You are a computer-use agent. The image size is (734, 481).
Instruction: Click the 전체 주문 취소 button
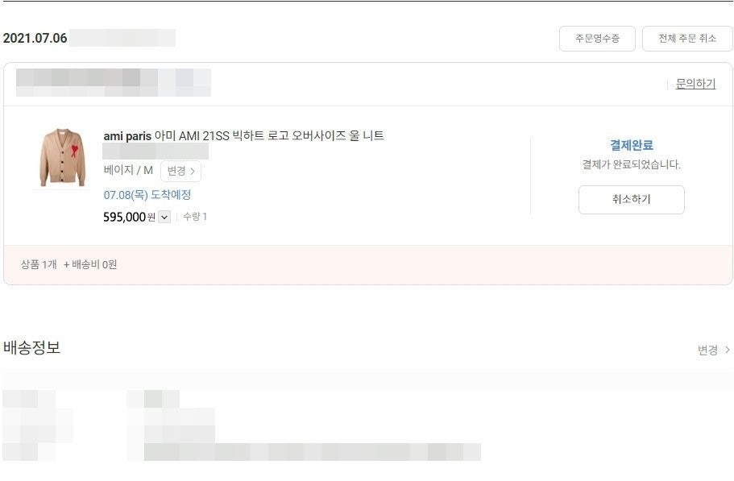pos(687,39)
